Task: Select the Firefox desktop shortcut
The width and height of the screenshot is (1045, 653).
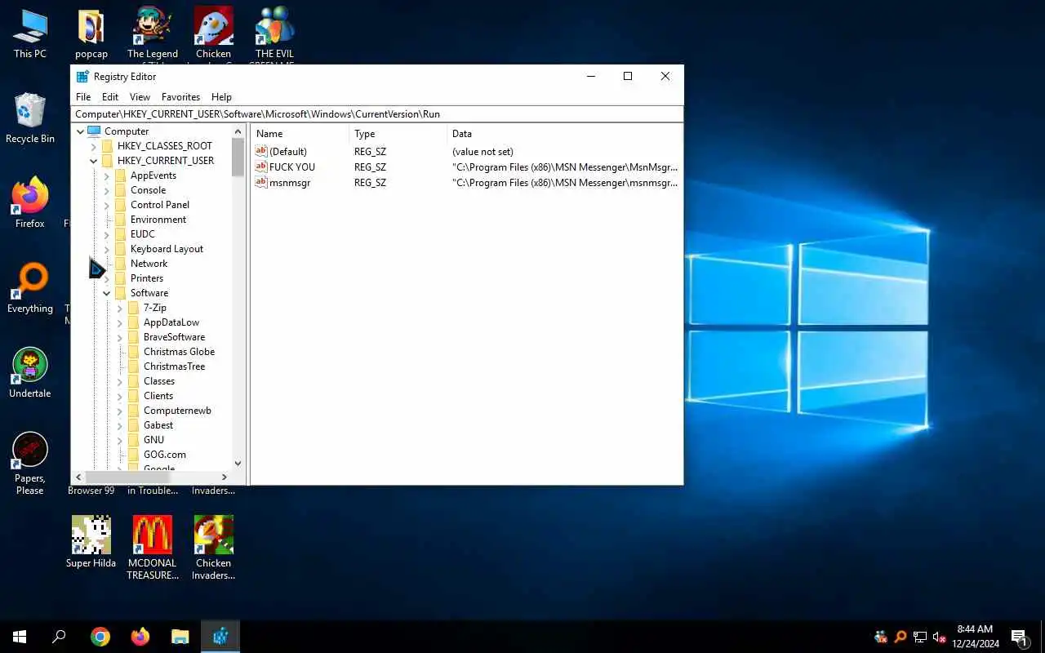Action: pyautogui.click(x=30, y=202)
